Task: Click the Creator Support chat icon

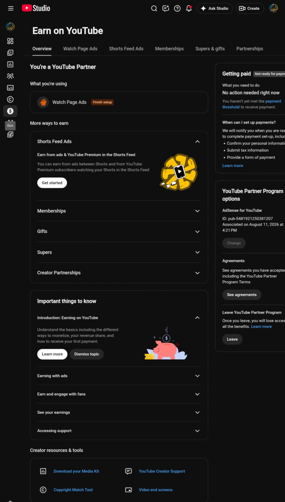Action: point(128,471)
